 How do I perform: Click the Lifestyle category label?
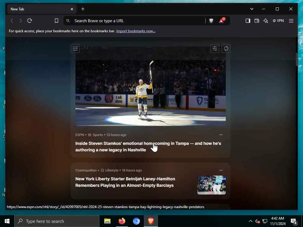tap(112, 170)
